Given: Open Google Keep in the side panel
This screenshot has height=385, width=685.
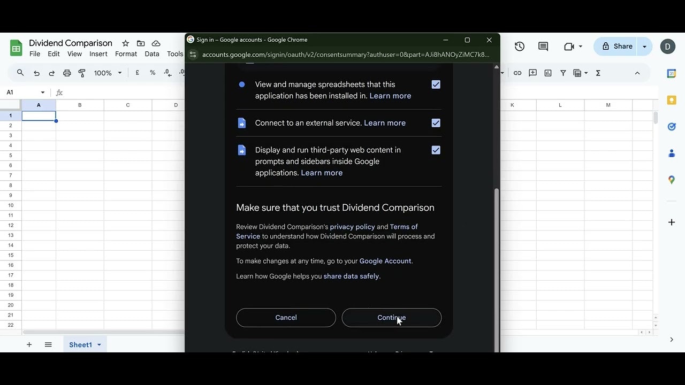Looking at the screenshot, I should [x=672, y=100].
